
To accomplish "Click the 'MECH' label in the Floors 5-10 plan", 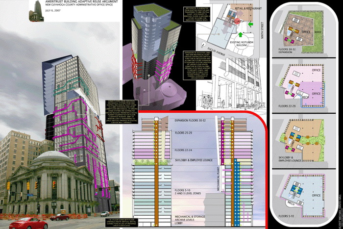I will (x=292, y=203).
